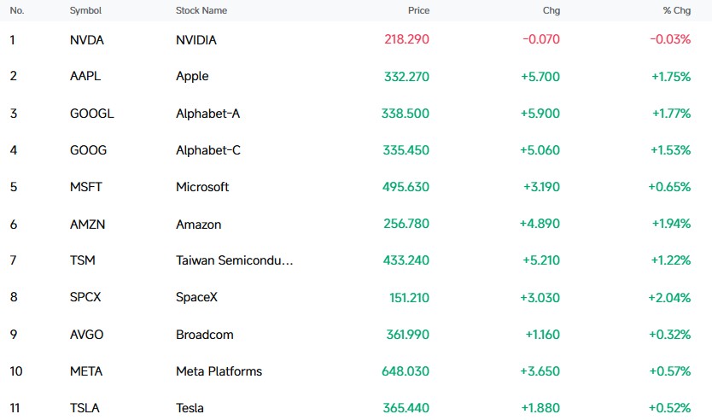Click NVIDIA price 218.290
712x420 pixels.
pyautogui.click(x=406, y=39)
